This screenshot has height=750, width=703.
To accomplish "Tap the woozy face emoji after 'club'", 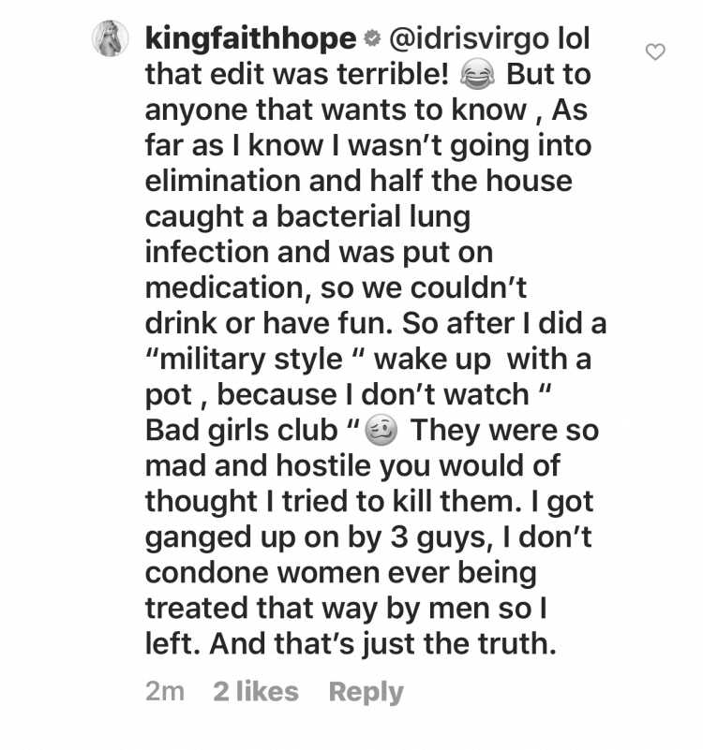I will [x=381, y=430].
